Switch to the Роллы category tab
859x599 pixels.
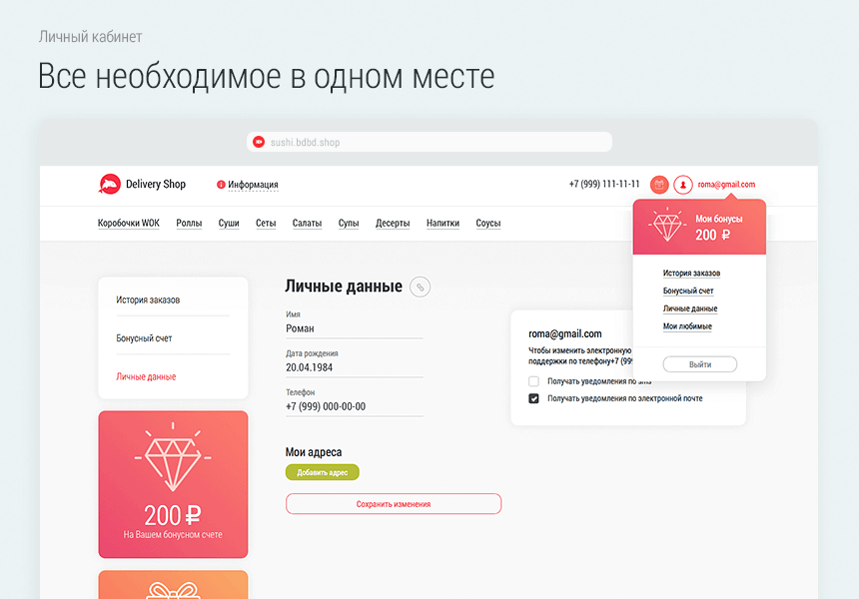click(x=189, y=223)
